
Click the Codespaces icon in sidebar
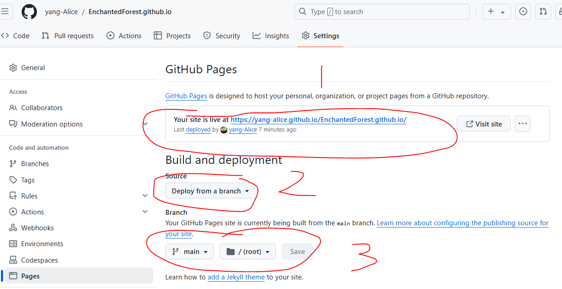click(13, 260)
